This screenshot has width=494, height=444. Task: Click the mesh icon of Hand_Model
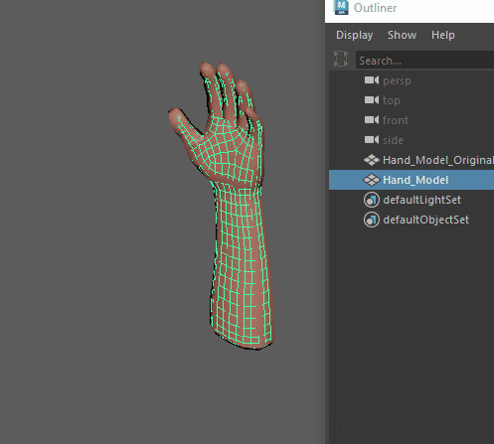[372, 180]
